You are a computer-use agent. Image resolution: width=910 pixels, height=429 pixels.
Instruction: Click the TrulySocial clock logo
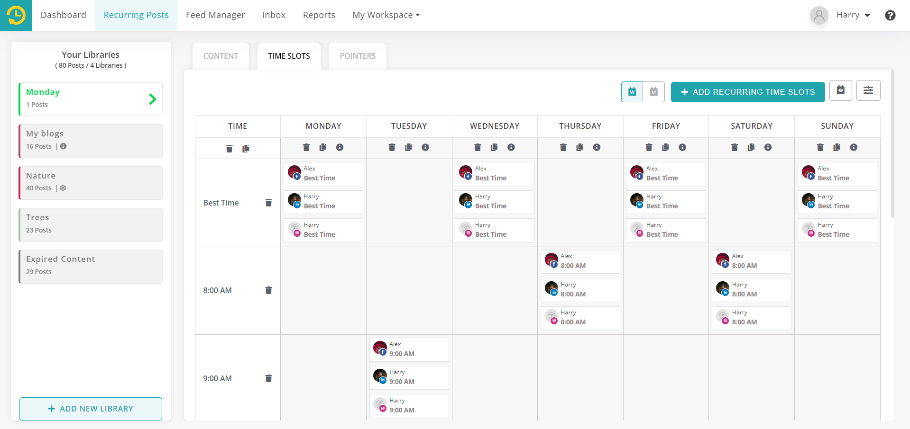point(16,15)
